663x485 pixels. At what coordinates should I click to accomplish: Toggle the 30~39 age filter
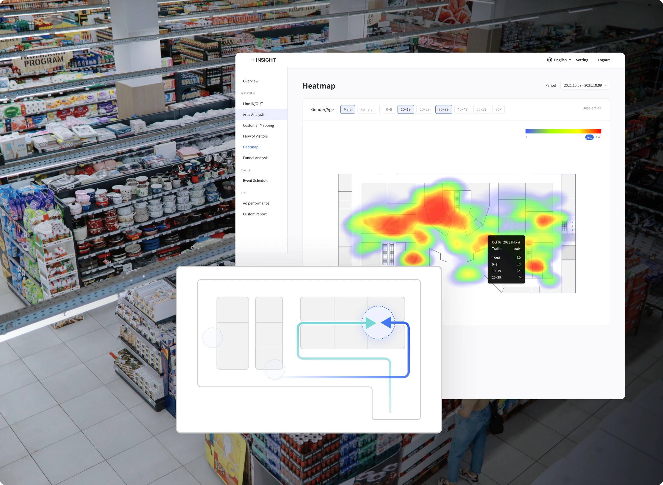point(444,109)
